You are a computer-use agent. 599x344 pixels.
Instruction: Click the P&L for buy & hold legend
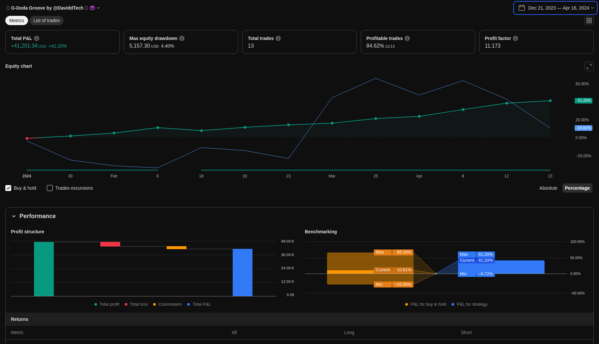pos(426,304)
